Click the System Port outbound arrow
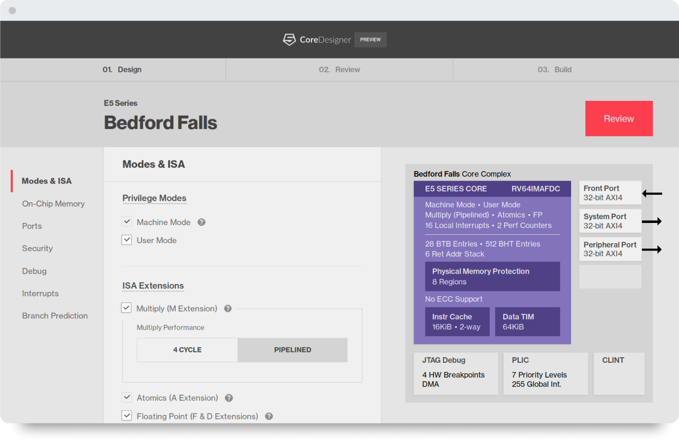The width and height of the screenshot is (679, 442). click(x=652, y=221)
